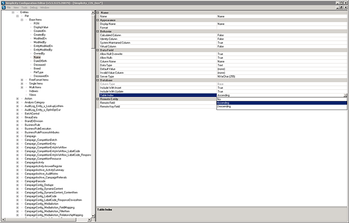Click the Remote Key Field property
The image size is (349, 223).
point(158,107)
